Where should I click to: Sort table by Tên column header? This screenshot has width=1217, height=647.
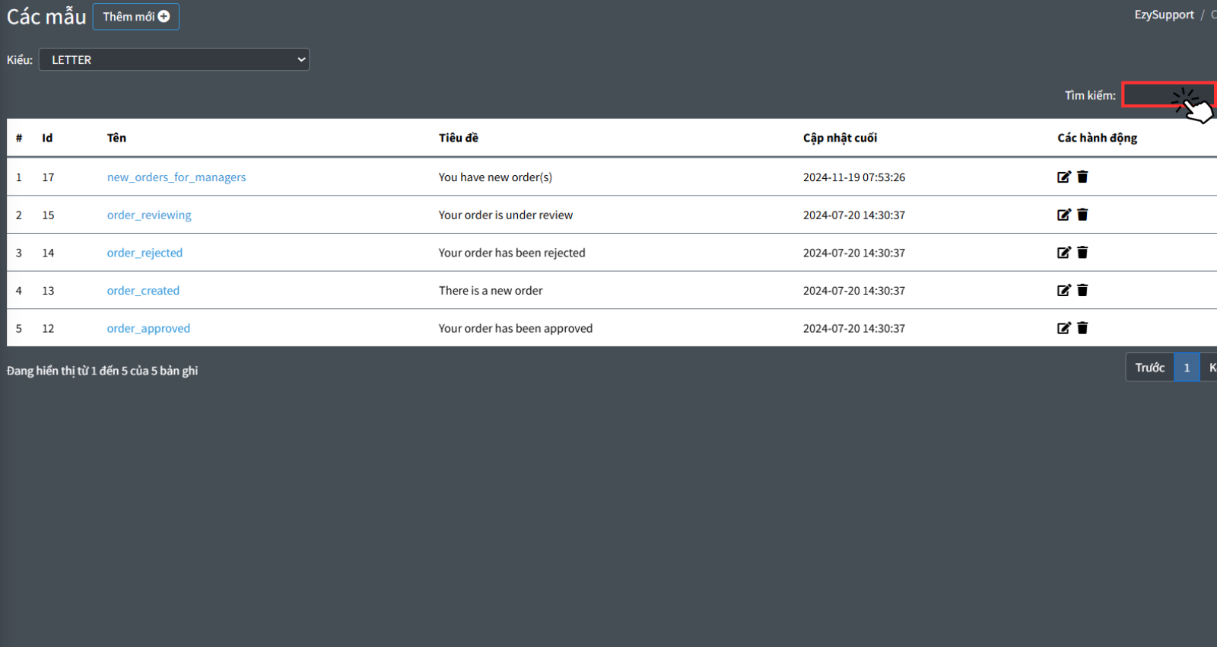pos(116,138)
